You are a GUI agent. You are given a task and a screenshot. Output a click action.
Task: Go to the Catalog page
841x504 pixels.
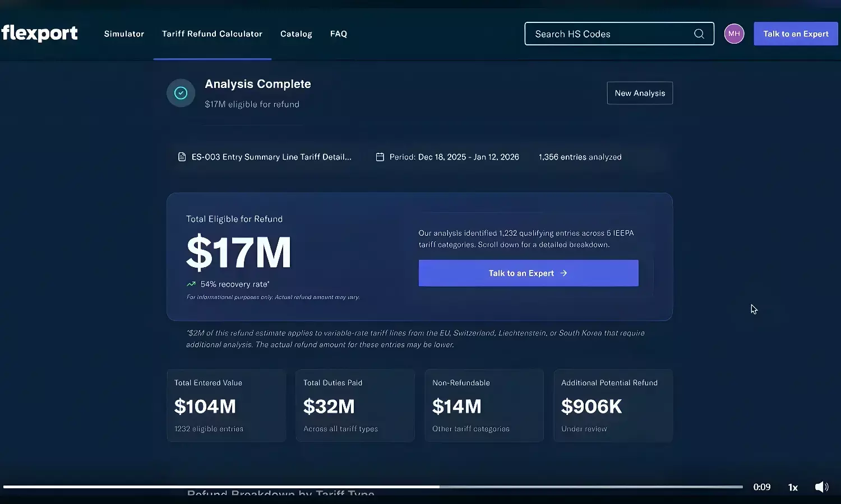[x=296, y=34]
